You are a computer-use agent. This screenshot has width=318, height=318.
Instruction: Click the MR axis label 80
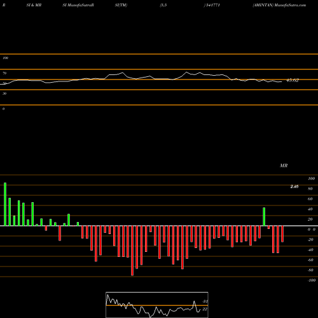pyautogui.click(x=310, y=189)
